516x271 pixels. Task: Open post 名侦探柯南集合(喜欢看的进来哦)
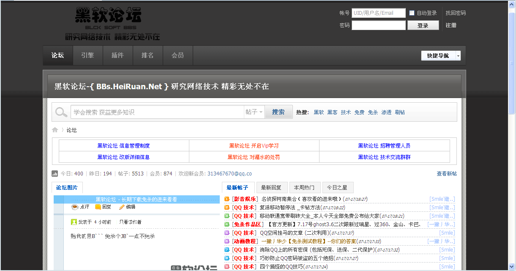(x=301, y=199)
